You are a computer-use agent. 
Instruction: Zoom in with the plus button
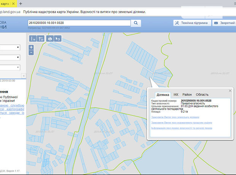pos(31,47)
